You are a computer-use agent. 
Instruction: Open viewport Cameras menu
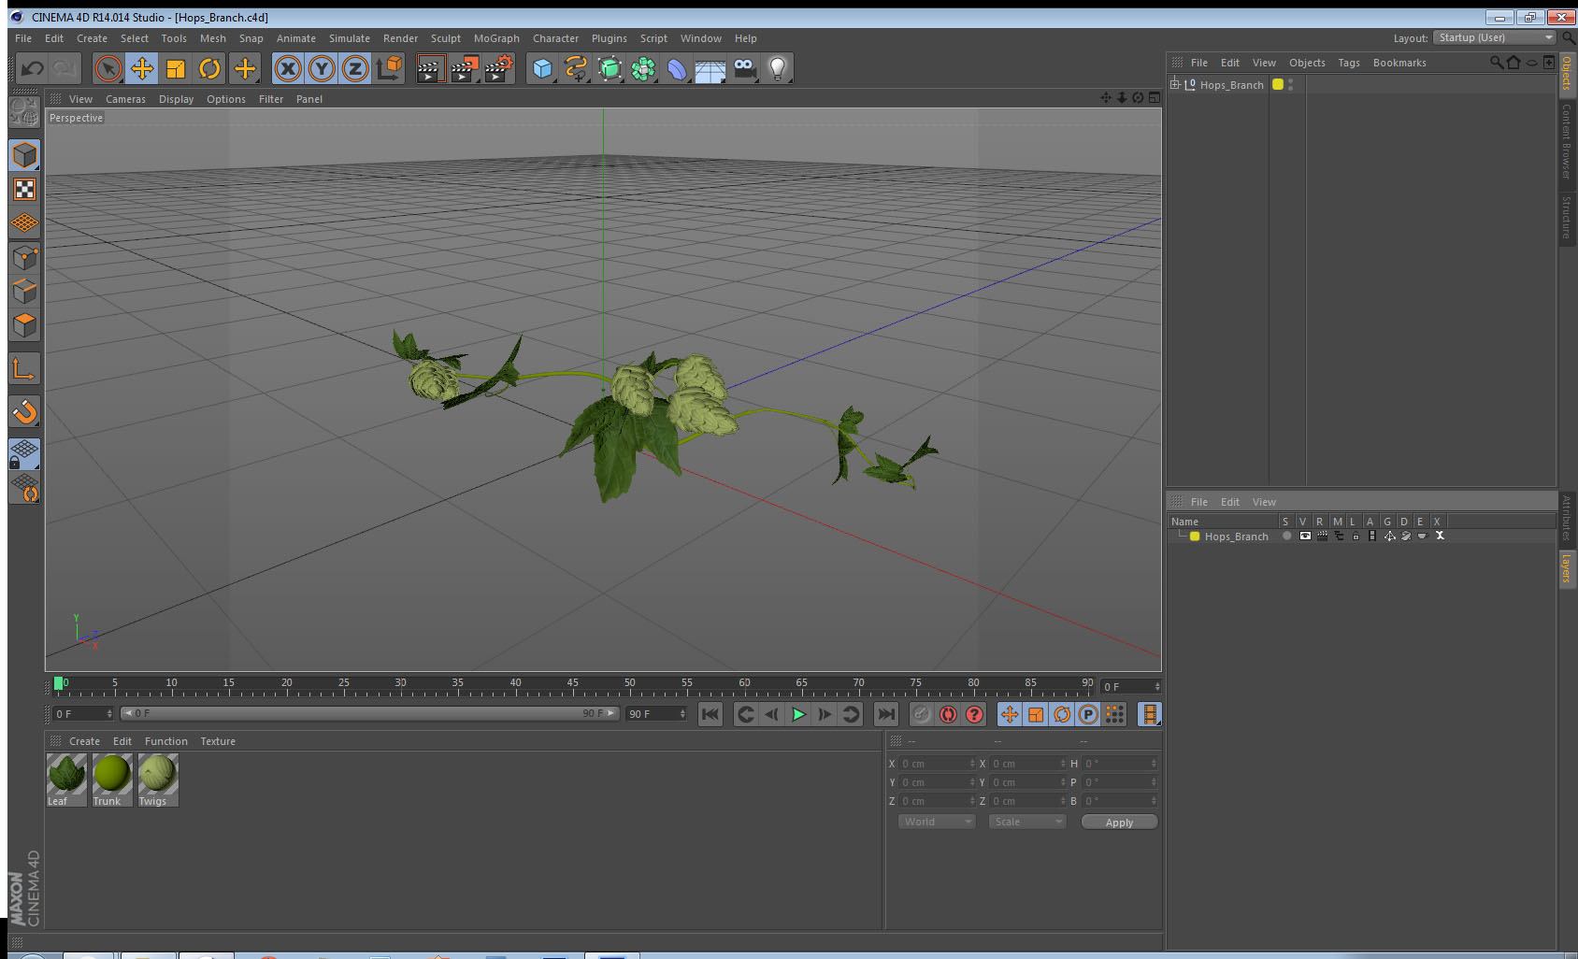click(125, 99)
